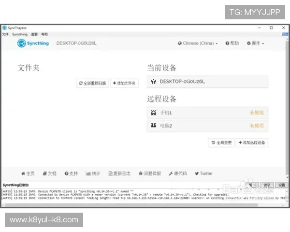Open the 更新日志 changelog link

pos(119,174)
